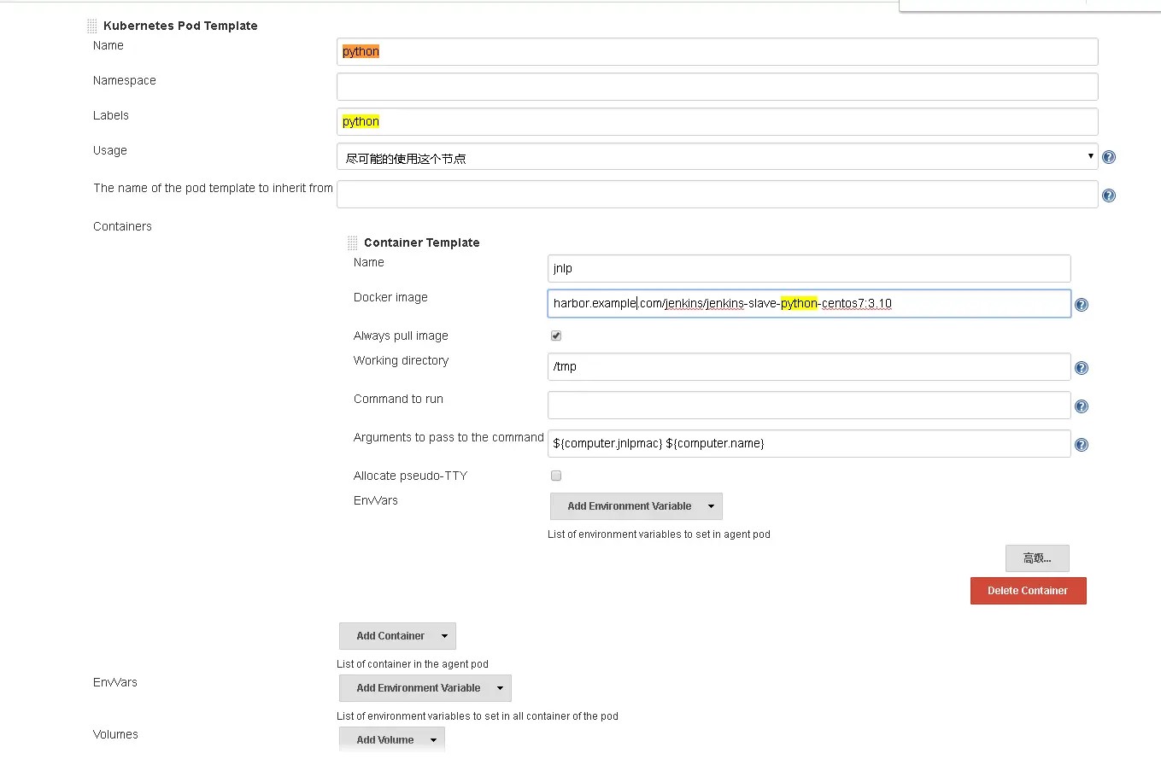Enable the Allocate pseudo-TTY checkbox
The width and height of the screenshot is (1161, 765).
[556, 476]
